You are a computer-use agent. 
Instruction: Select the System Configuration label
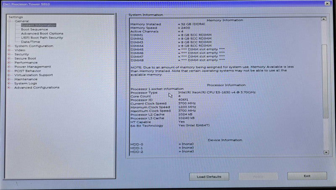pos(34,46)
